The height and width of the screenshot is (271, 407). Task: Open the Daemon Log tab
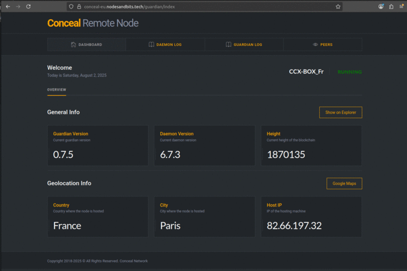165,45
